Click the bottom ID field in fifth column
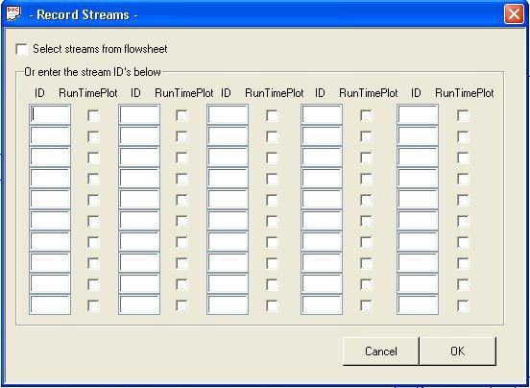Image resolution: width=530 pixels, height=388 pixels. pyautogui.click(x=418, y=304)
